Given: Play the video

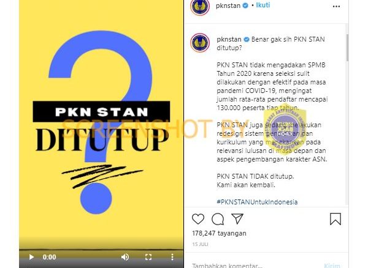Looking at the screenshot, I should point(31,257).
